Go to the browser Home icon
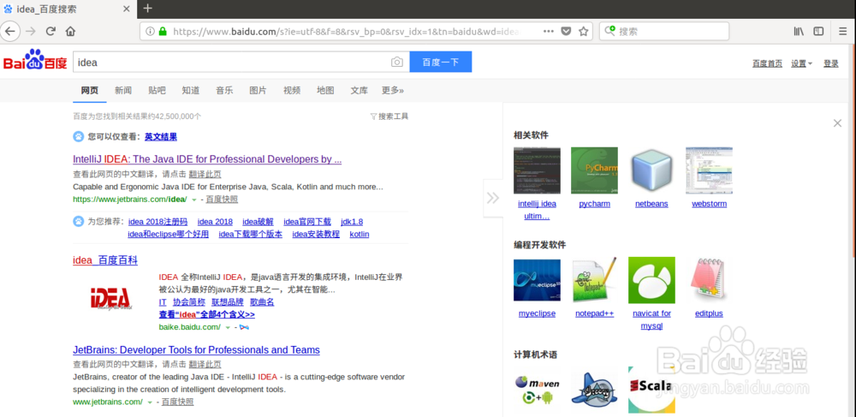The height and width of the screenshot is (417, 856). coord(70,31)
